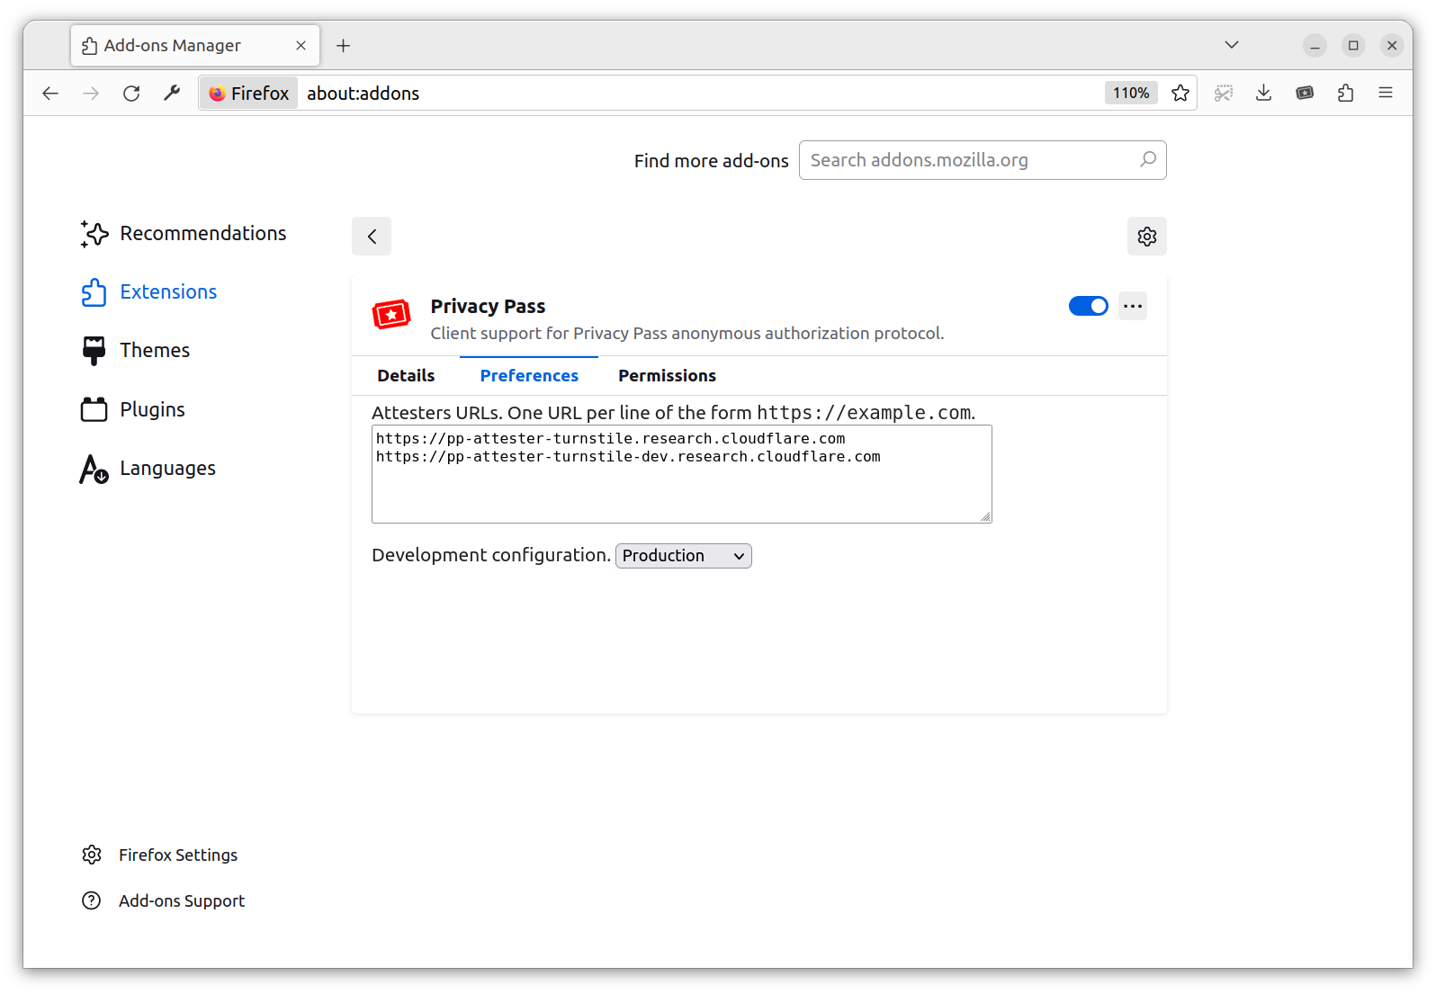Reload the about:addons page
This screenshot has width=1436, height=994.
(131, 94)
